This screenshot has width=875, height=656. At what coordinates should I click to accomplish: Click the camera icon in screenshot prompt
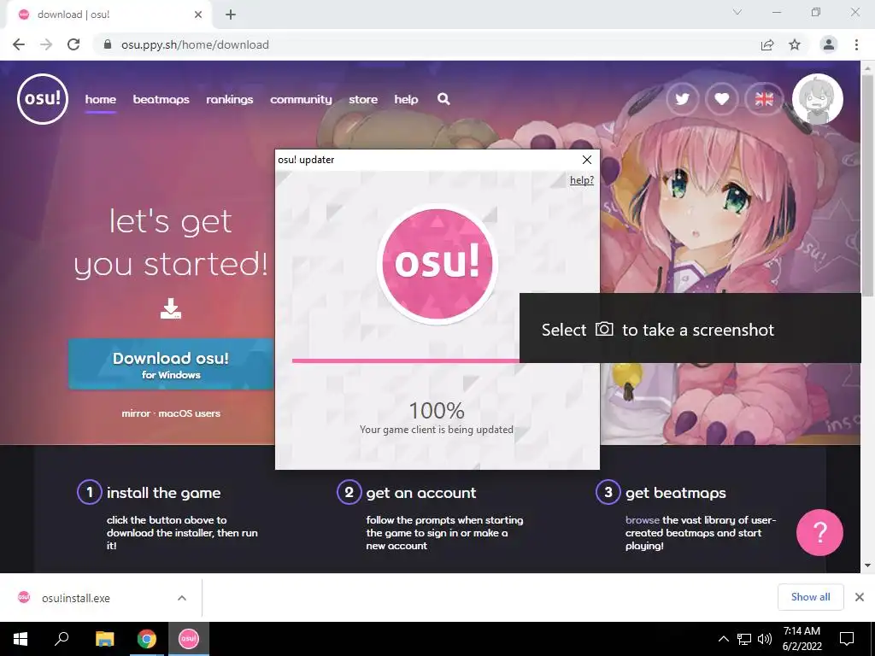pos(604,329)
